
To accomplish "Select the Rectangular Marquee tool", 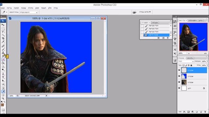I will coord(3,28).
